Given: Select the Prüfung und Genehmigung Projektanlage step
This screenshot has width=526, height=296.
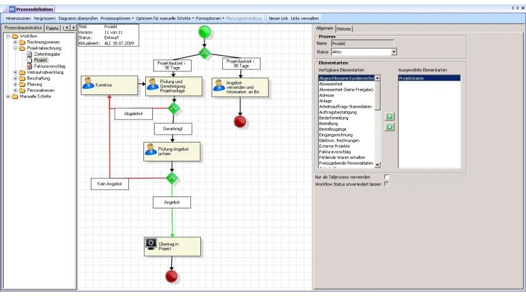Looking at the screenshot, I should pyautogui.click(x=174, y=86).
